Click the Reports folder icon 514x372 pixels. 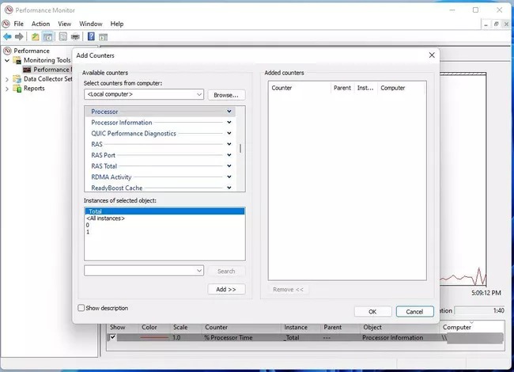click(x=17, y=88)
